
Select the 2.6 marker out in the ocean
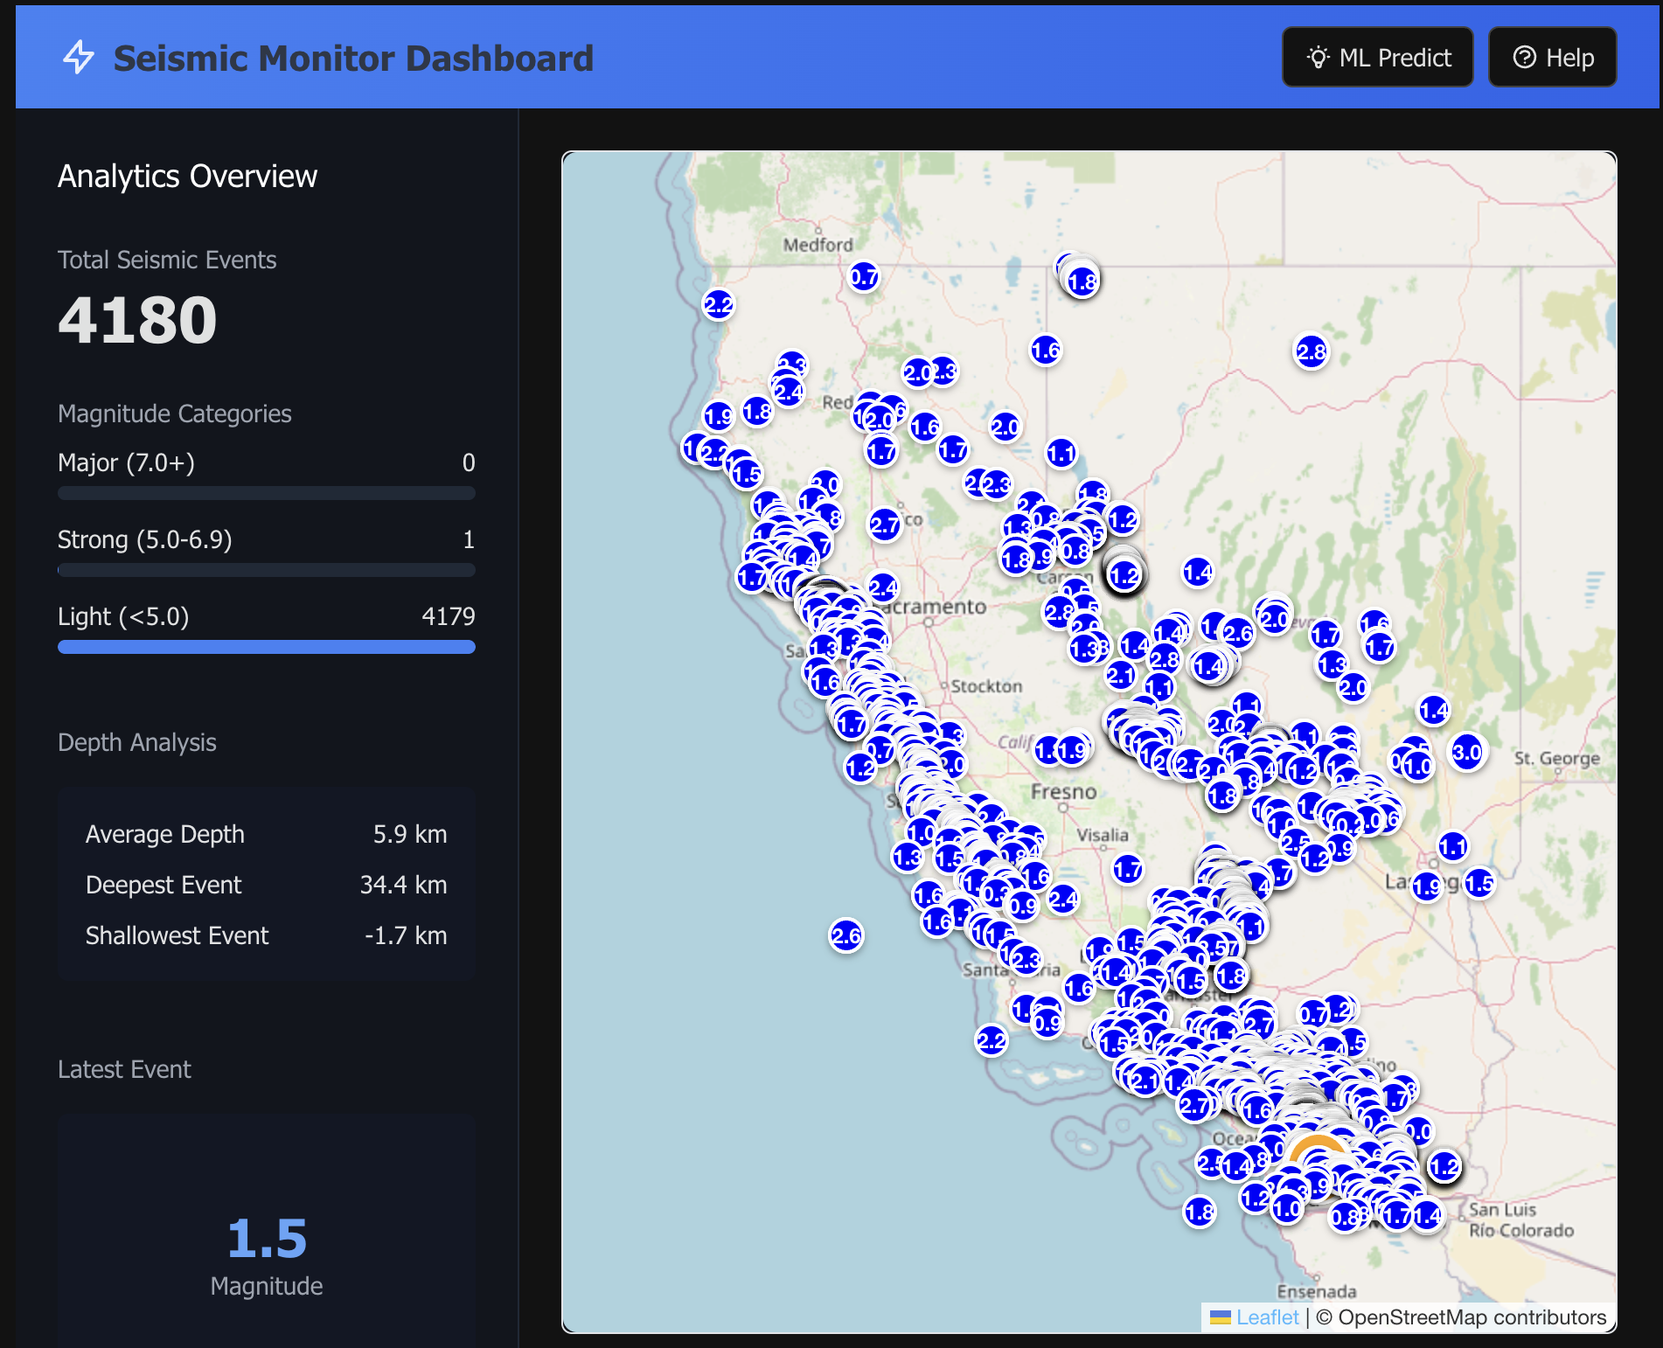click(846, 936)
